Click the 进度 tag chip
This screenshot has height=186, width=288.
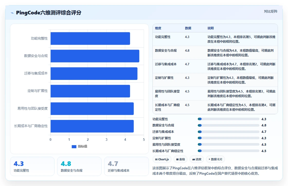click(x=197, y=159)
